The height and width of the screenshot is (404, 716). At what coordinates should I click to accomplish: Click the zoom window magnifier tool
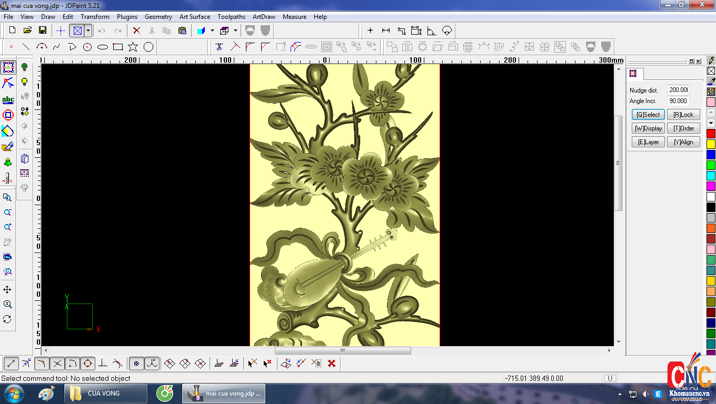pyautogui.click(x=7, y=198)
